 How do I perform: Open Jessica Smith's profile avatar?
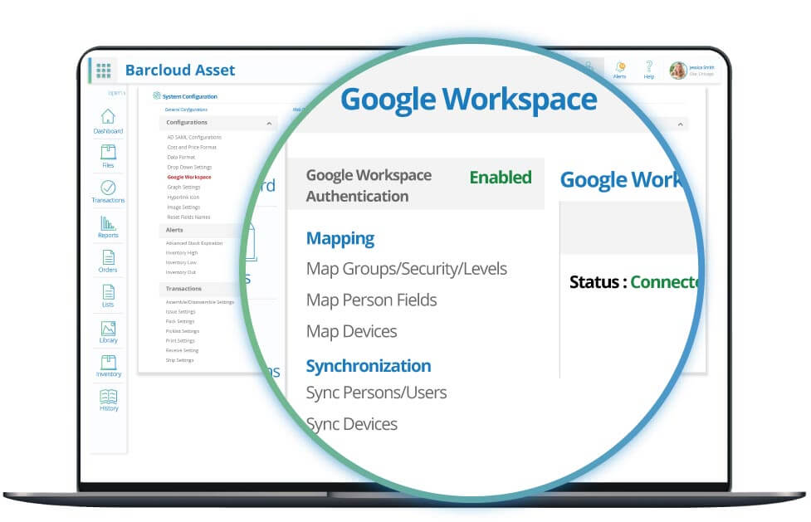(x=678, y=71)
